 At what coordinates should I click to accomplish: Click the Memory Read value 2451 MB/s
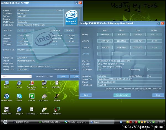click(x=105, y=34)
